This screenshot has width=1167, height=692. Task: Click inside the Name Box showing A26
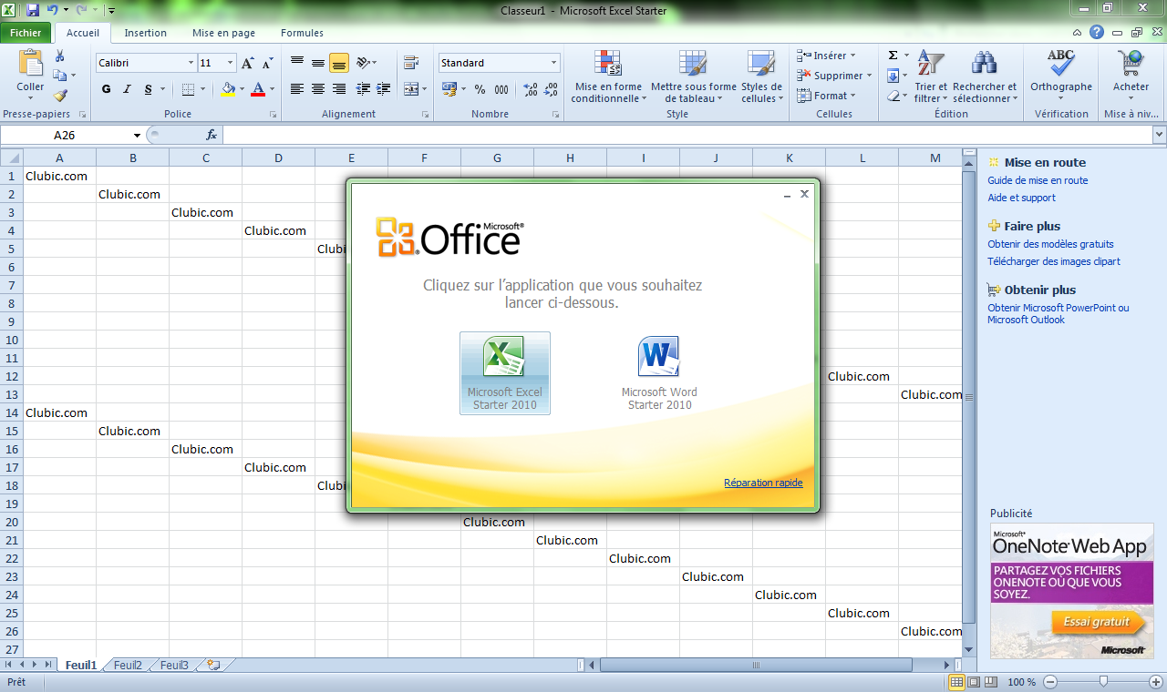66,135
